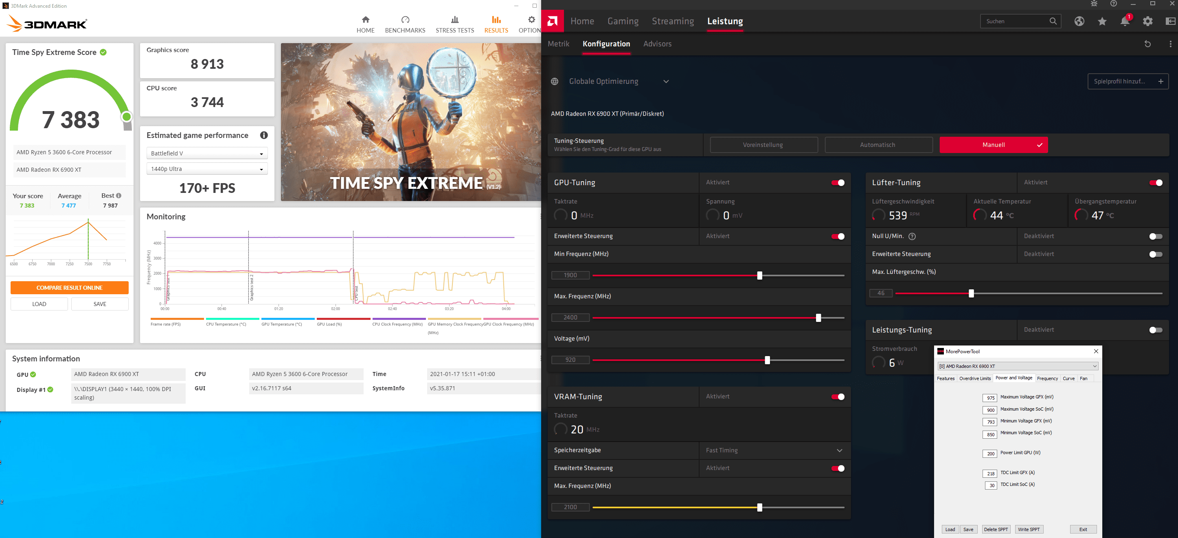Click the Min Frequenz slider handle

pyautogui.click(x=759, y=275)
